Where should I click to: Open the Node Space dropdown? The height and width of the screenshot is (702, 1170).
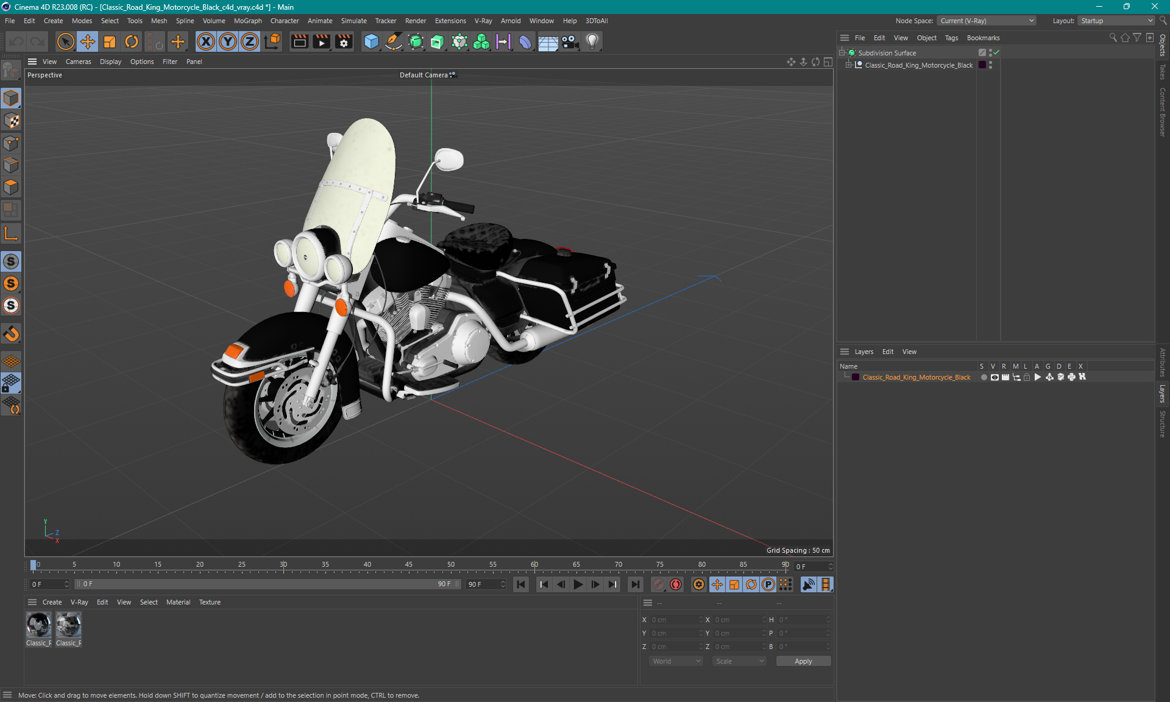(x=987, y=21)
